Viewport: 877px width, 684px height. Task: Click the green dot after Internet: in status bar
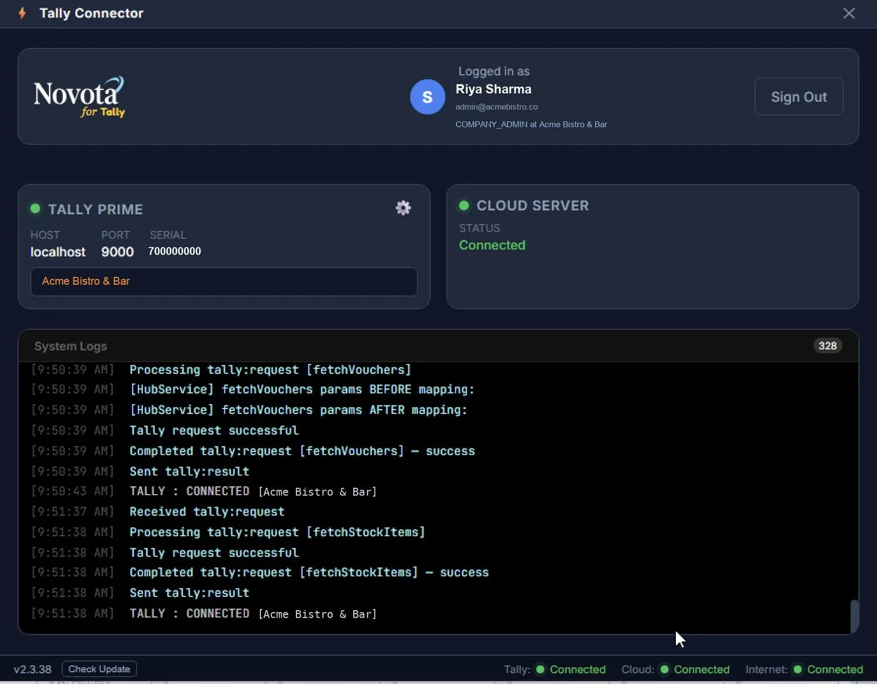[x=797, y=670]
